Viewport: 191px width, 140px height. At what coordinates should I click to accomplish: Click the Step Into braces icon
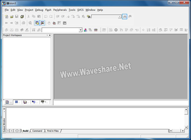(121, 30)
